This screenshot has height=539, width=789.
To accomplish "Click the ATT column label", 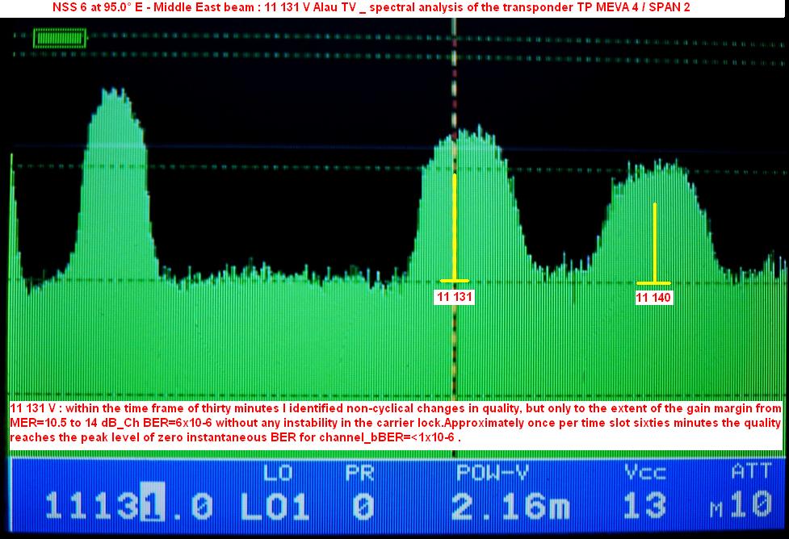I will (751, 472).
